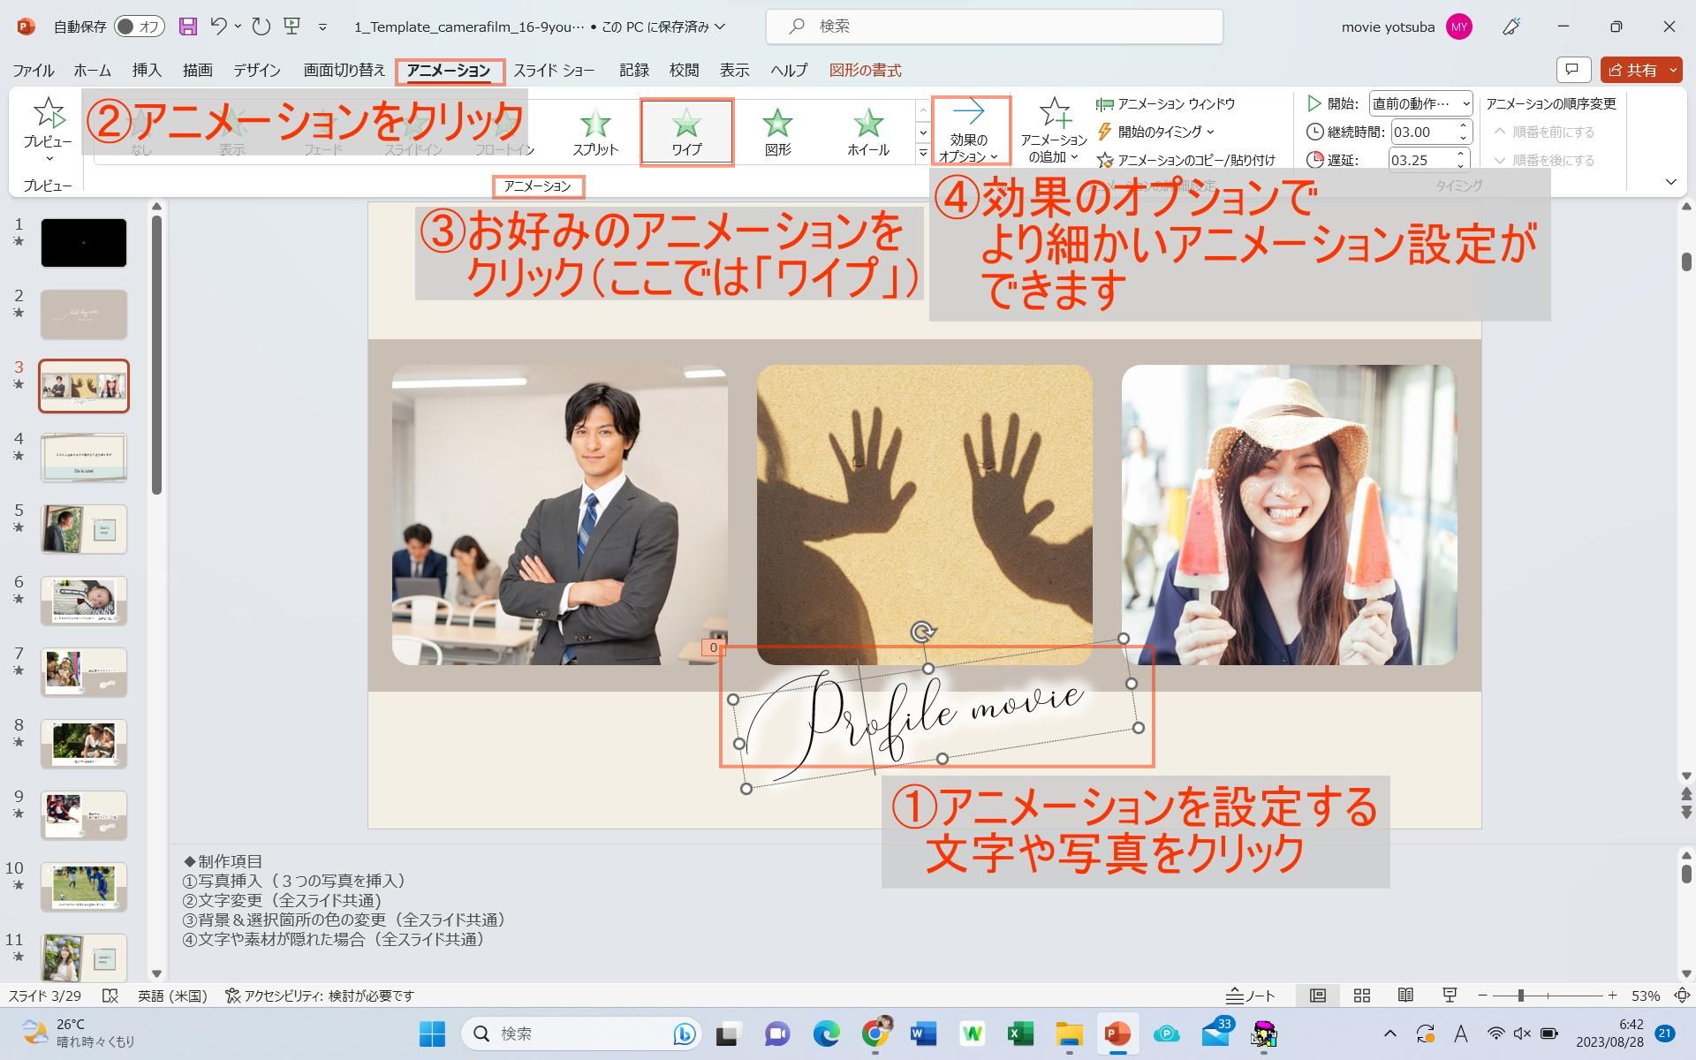Viewport: 1696px width, 1060px height.
Task: Zoom out with the minus button
Action: click(x=1482, y=996)
